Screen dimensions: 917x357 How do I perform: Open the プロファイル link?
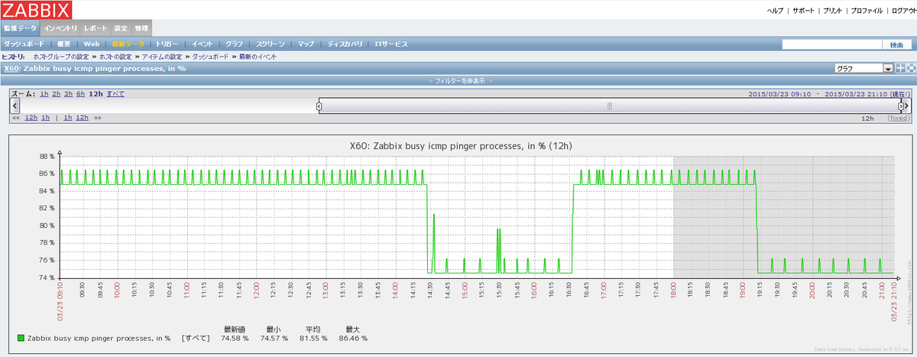[x=867, y=11]
